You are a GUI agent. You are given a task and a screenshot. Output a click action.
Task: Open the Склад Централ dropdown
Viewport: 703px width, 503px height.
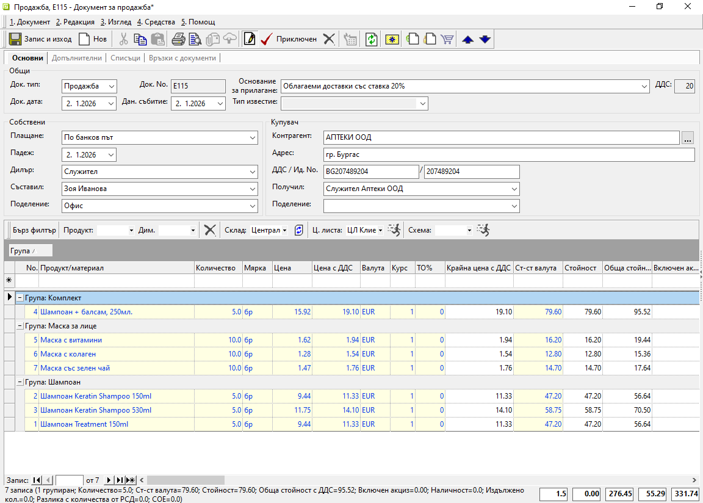pyautogui.click(x=284, y=231)
